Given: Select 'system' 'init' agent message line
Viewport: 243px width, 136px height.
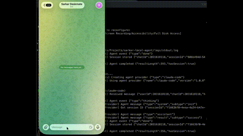Looking at the screenshot, I should coord(151,104).
